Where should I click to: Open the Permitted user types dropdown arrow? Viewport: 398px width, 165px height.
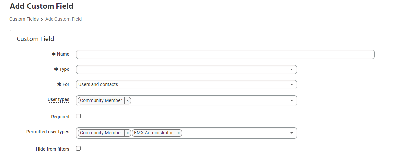pyautogui.click(x=291, y=133)
